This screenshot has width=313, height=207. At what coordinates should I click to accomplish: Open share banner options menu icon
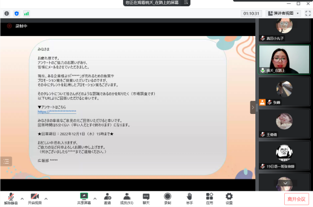pyautogui.click(x=186, y=2)
